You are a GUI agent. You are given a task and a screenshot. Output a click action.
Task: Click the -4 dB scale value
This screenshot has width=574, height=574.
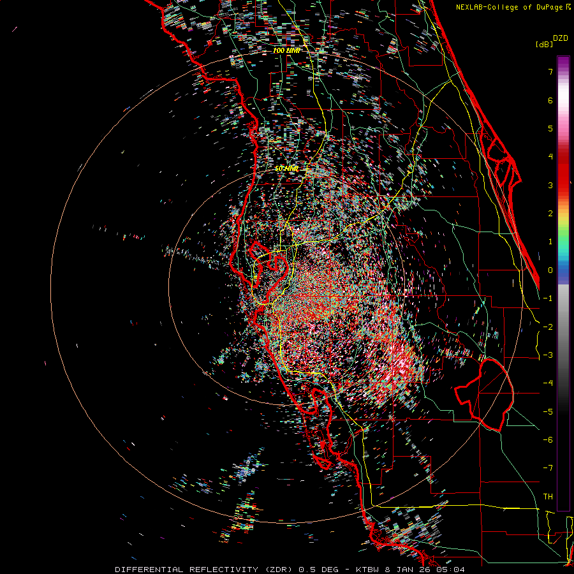click(x=548, y=383)
